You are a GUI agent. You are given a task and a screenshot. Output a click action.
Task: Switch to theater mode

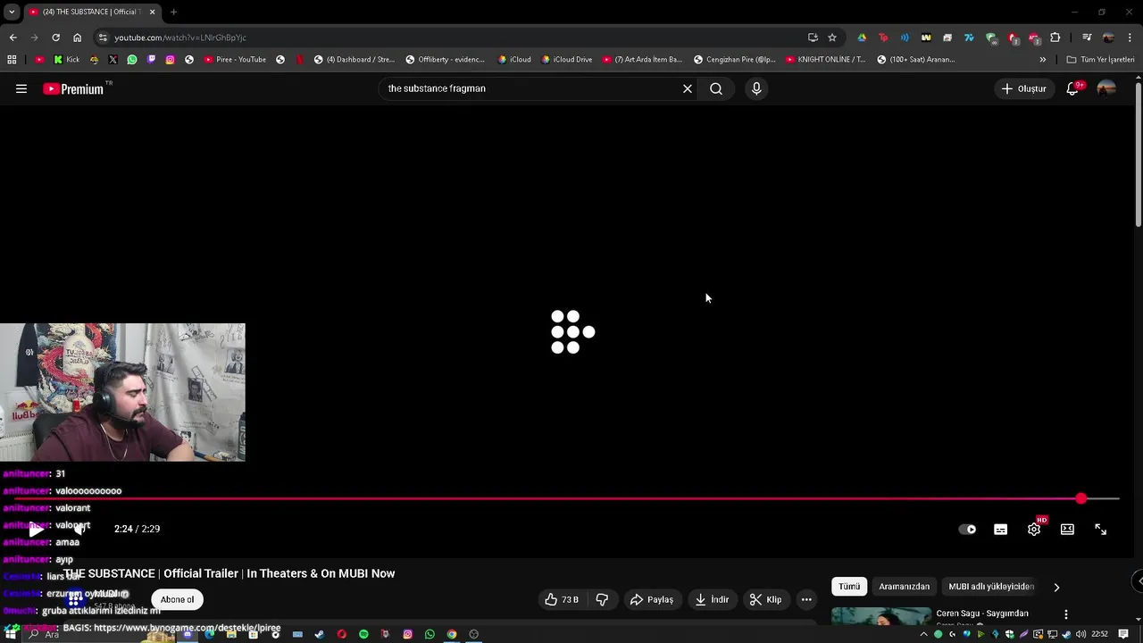point(1067,530)
